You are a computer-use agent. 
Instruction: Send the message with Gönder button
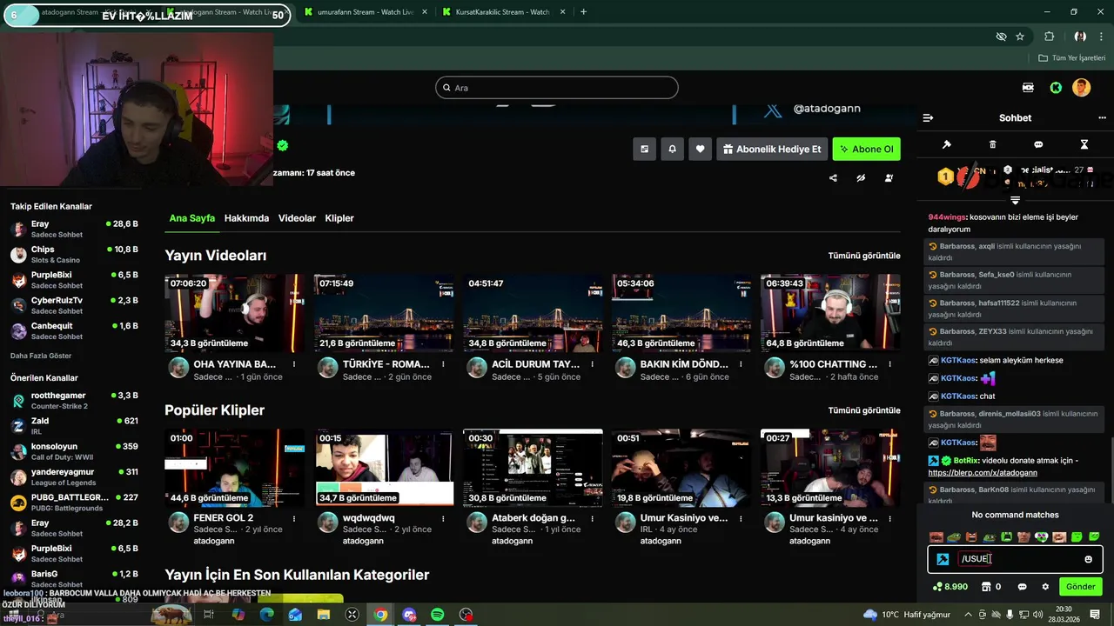(x=1080, y=587)
